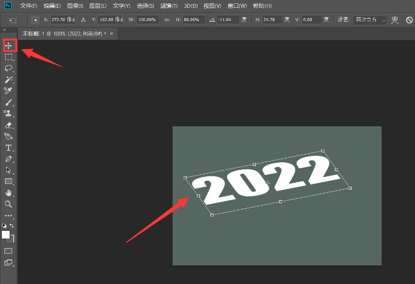The width and height of the screenshot is (415, 284).
Task: Select the Rectangular Marquee tool
Action: (x=9, y=56)
